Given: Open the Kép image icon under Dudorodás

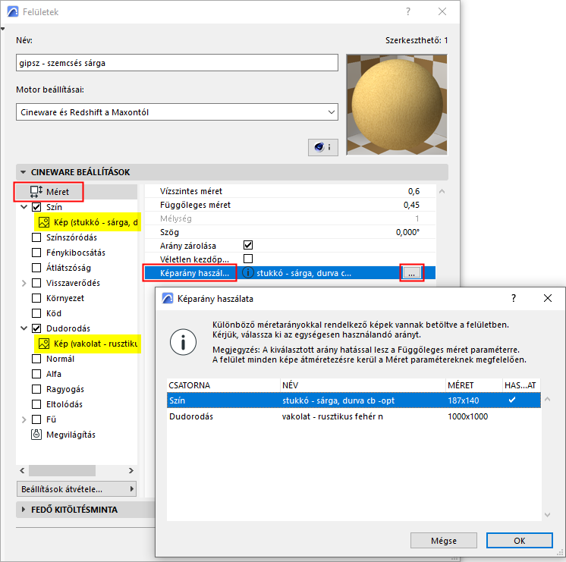Looking at the screenshot, I should click(44, 344).
